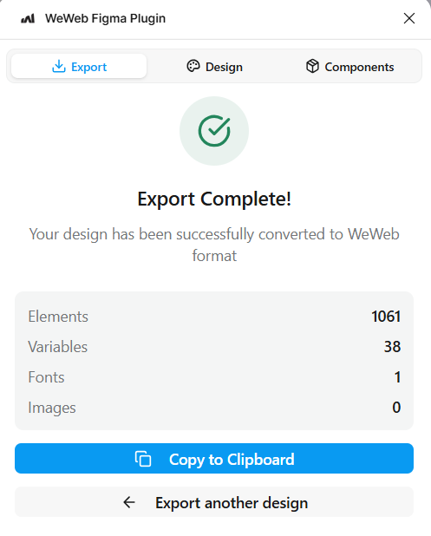Switch to the Export tab
Viewport: 431px width, 536px height.
79,66
